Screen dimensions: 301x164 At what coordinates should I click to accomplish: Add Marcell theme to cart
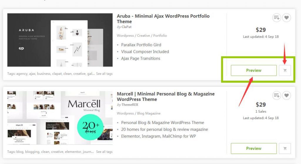[285, 148]
